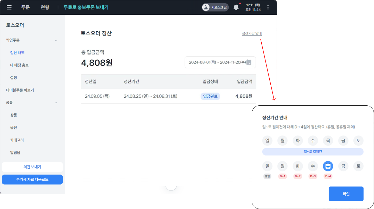
Task: Click the 입금상태 column header
Action: [210, 82]
